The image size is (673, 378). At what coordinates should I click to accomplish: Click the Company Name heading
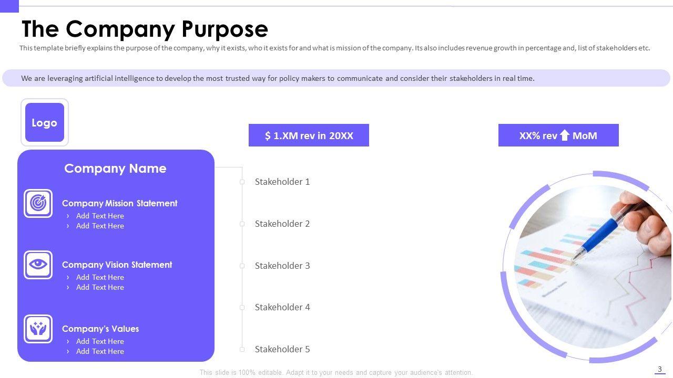click(115, 169)
